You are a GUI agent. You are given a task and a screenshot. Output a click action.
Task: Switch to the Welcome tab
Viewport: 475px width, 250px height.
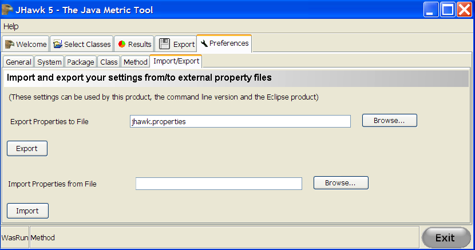[25, 44]
